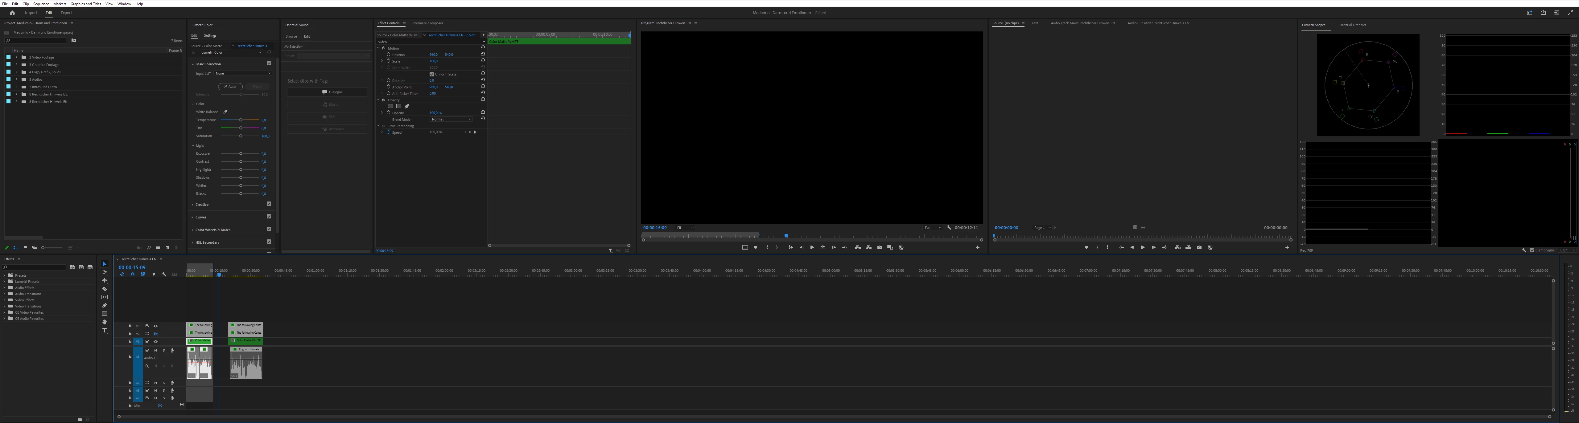
Task: Open the Sequence menu
Action: click(x=41, y=4)
